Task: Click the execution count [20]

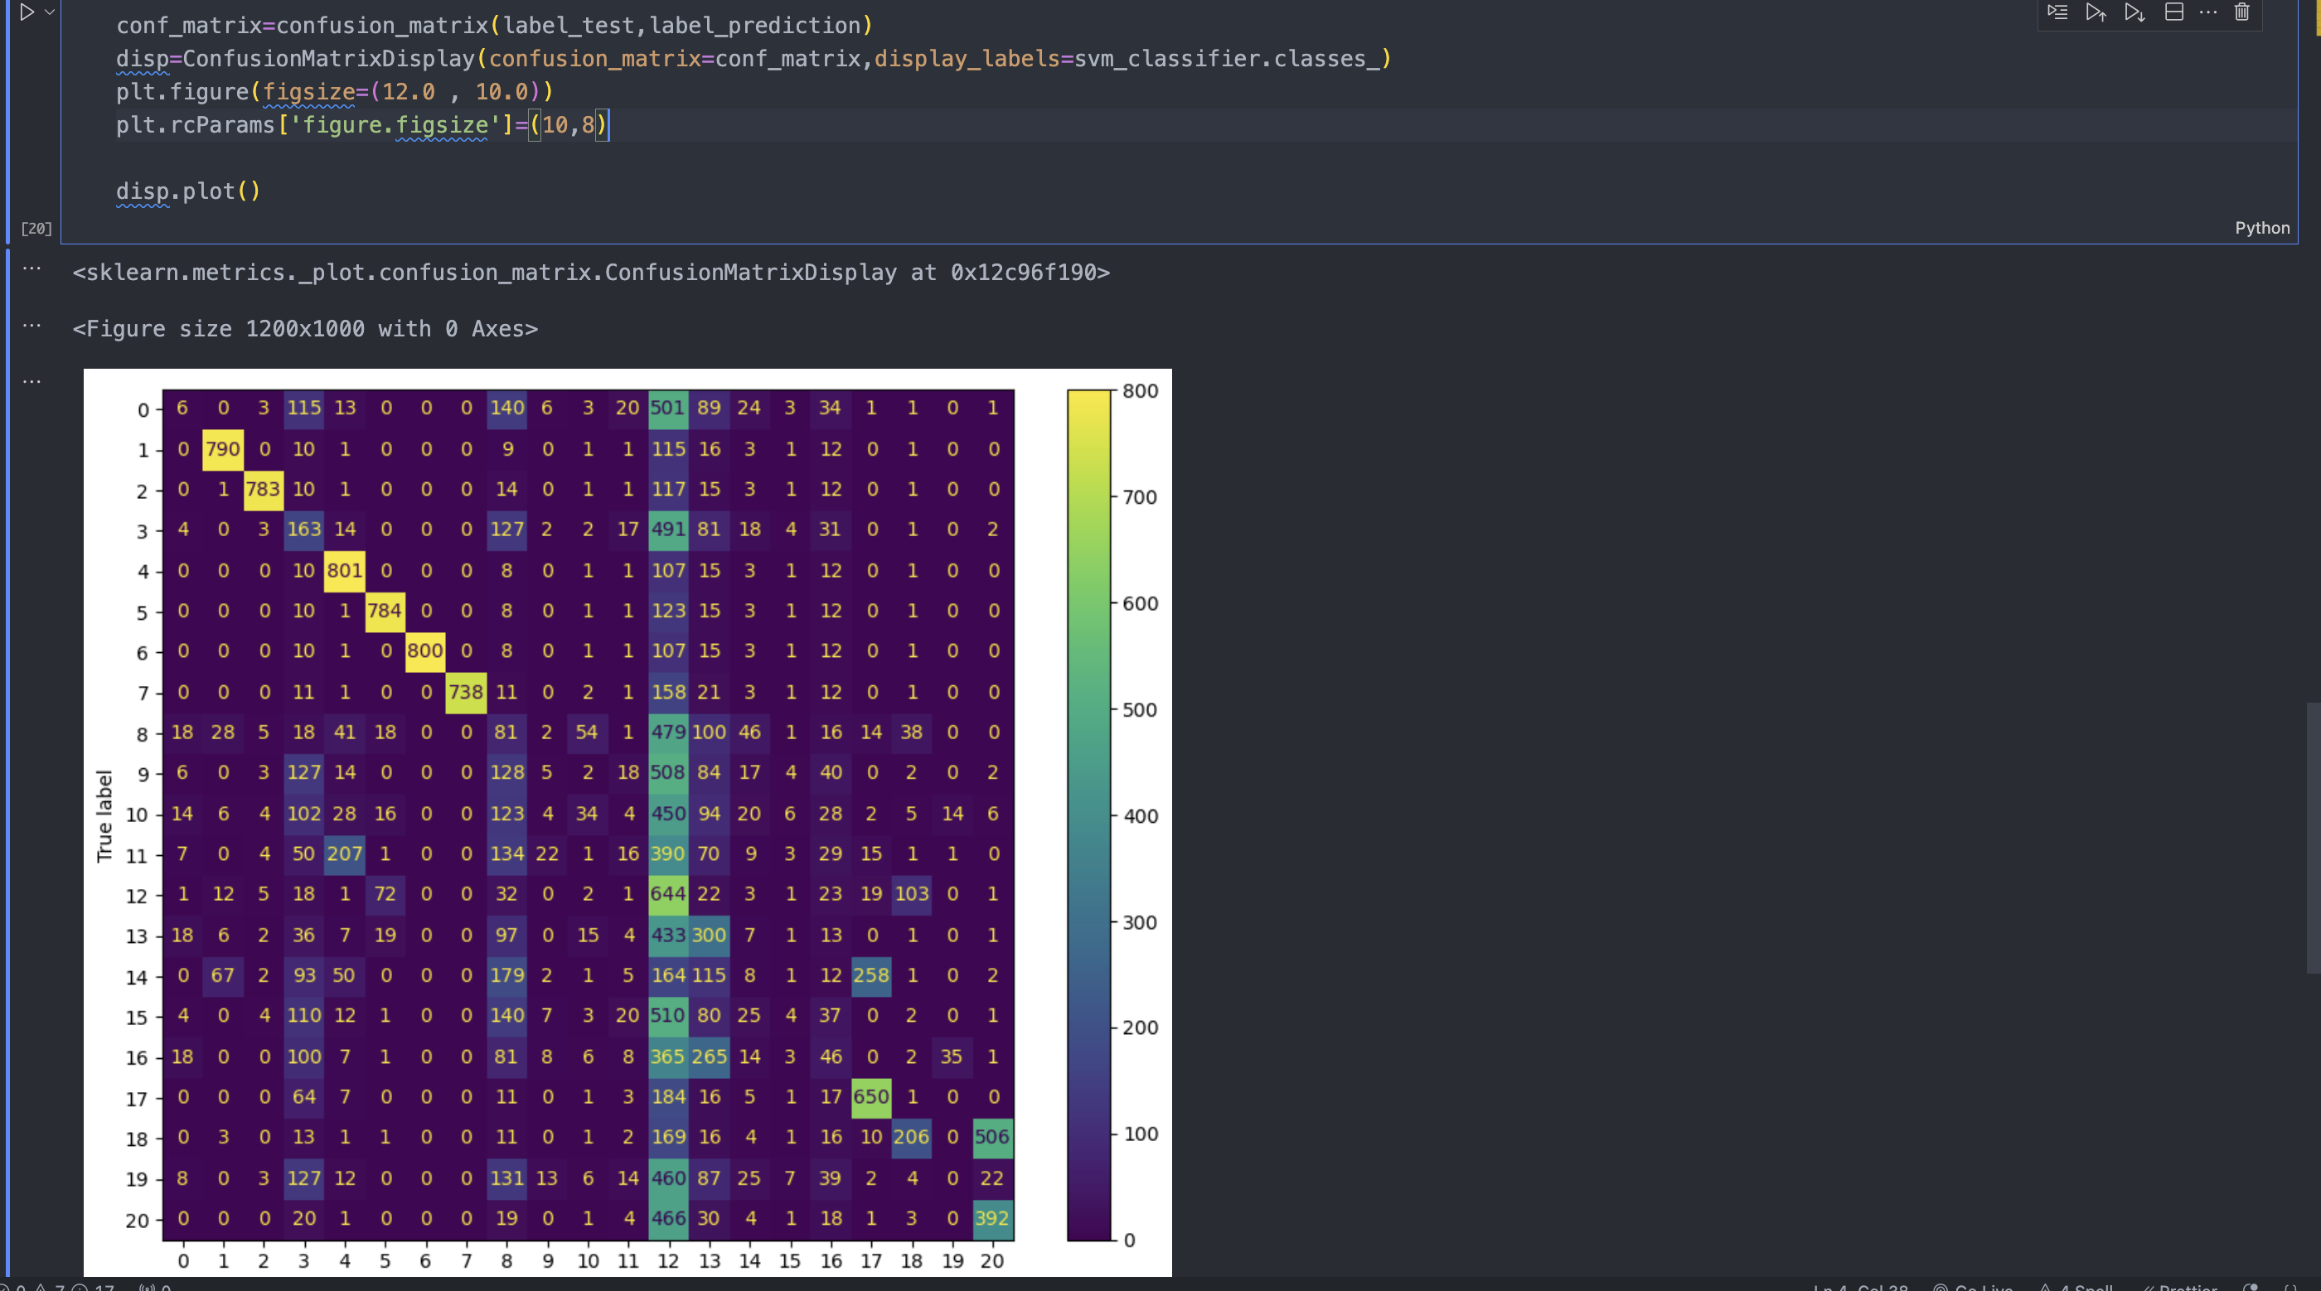Action: coord(36,228)
